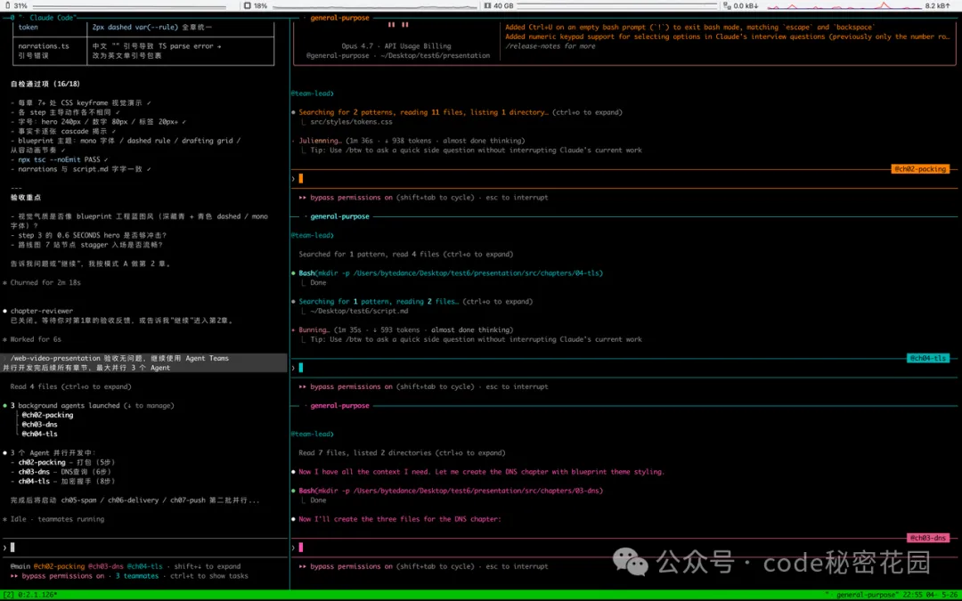Select @ch04-tls under background agents launched
The image size is (962, 601).
point(40,435)
